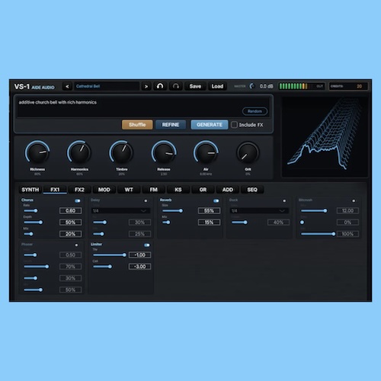Switch to the FX2 tab
This screenshot has height=381, width=381.
point(79,190)
